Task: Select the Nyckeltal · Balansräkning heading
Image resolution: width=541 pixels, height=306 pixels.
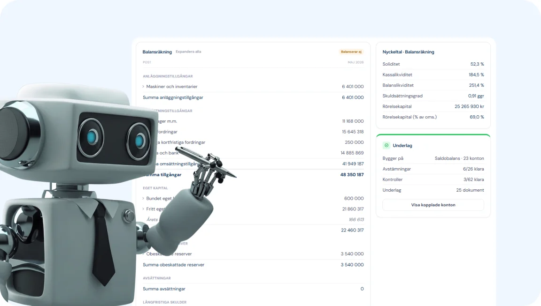Action: (x=408, y=52)
